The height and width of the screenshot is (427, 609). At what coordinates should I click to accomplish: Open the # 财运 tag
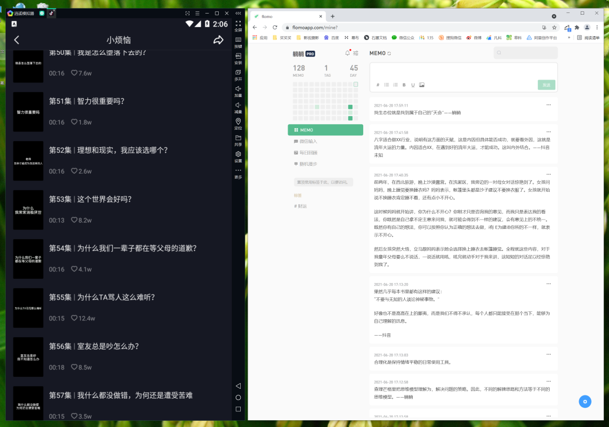coord(300,206)
